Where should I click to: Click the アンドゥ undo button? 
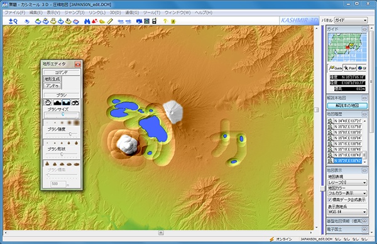(x=52, y=86)
